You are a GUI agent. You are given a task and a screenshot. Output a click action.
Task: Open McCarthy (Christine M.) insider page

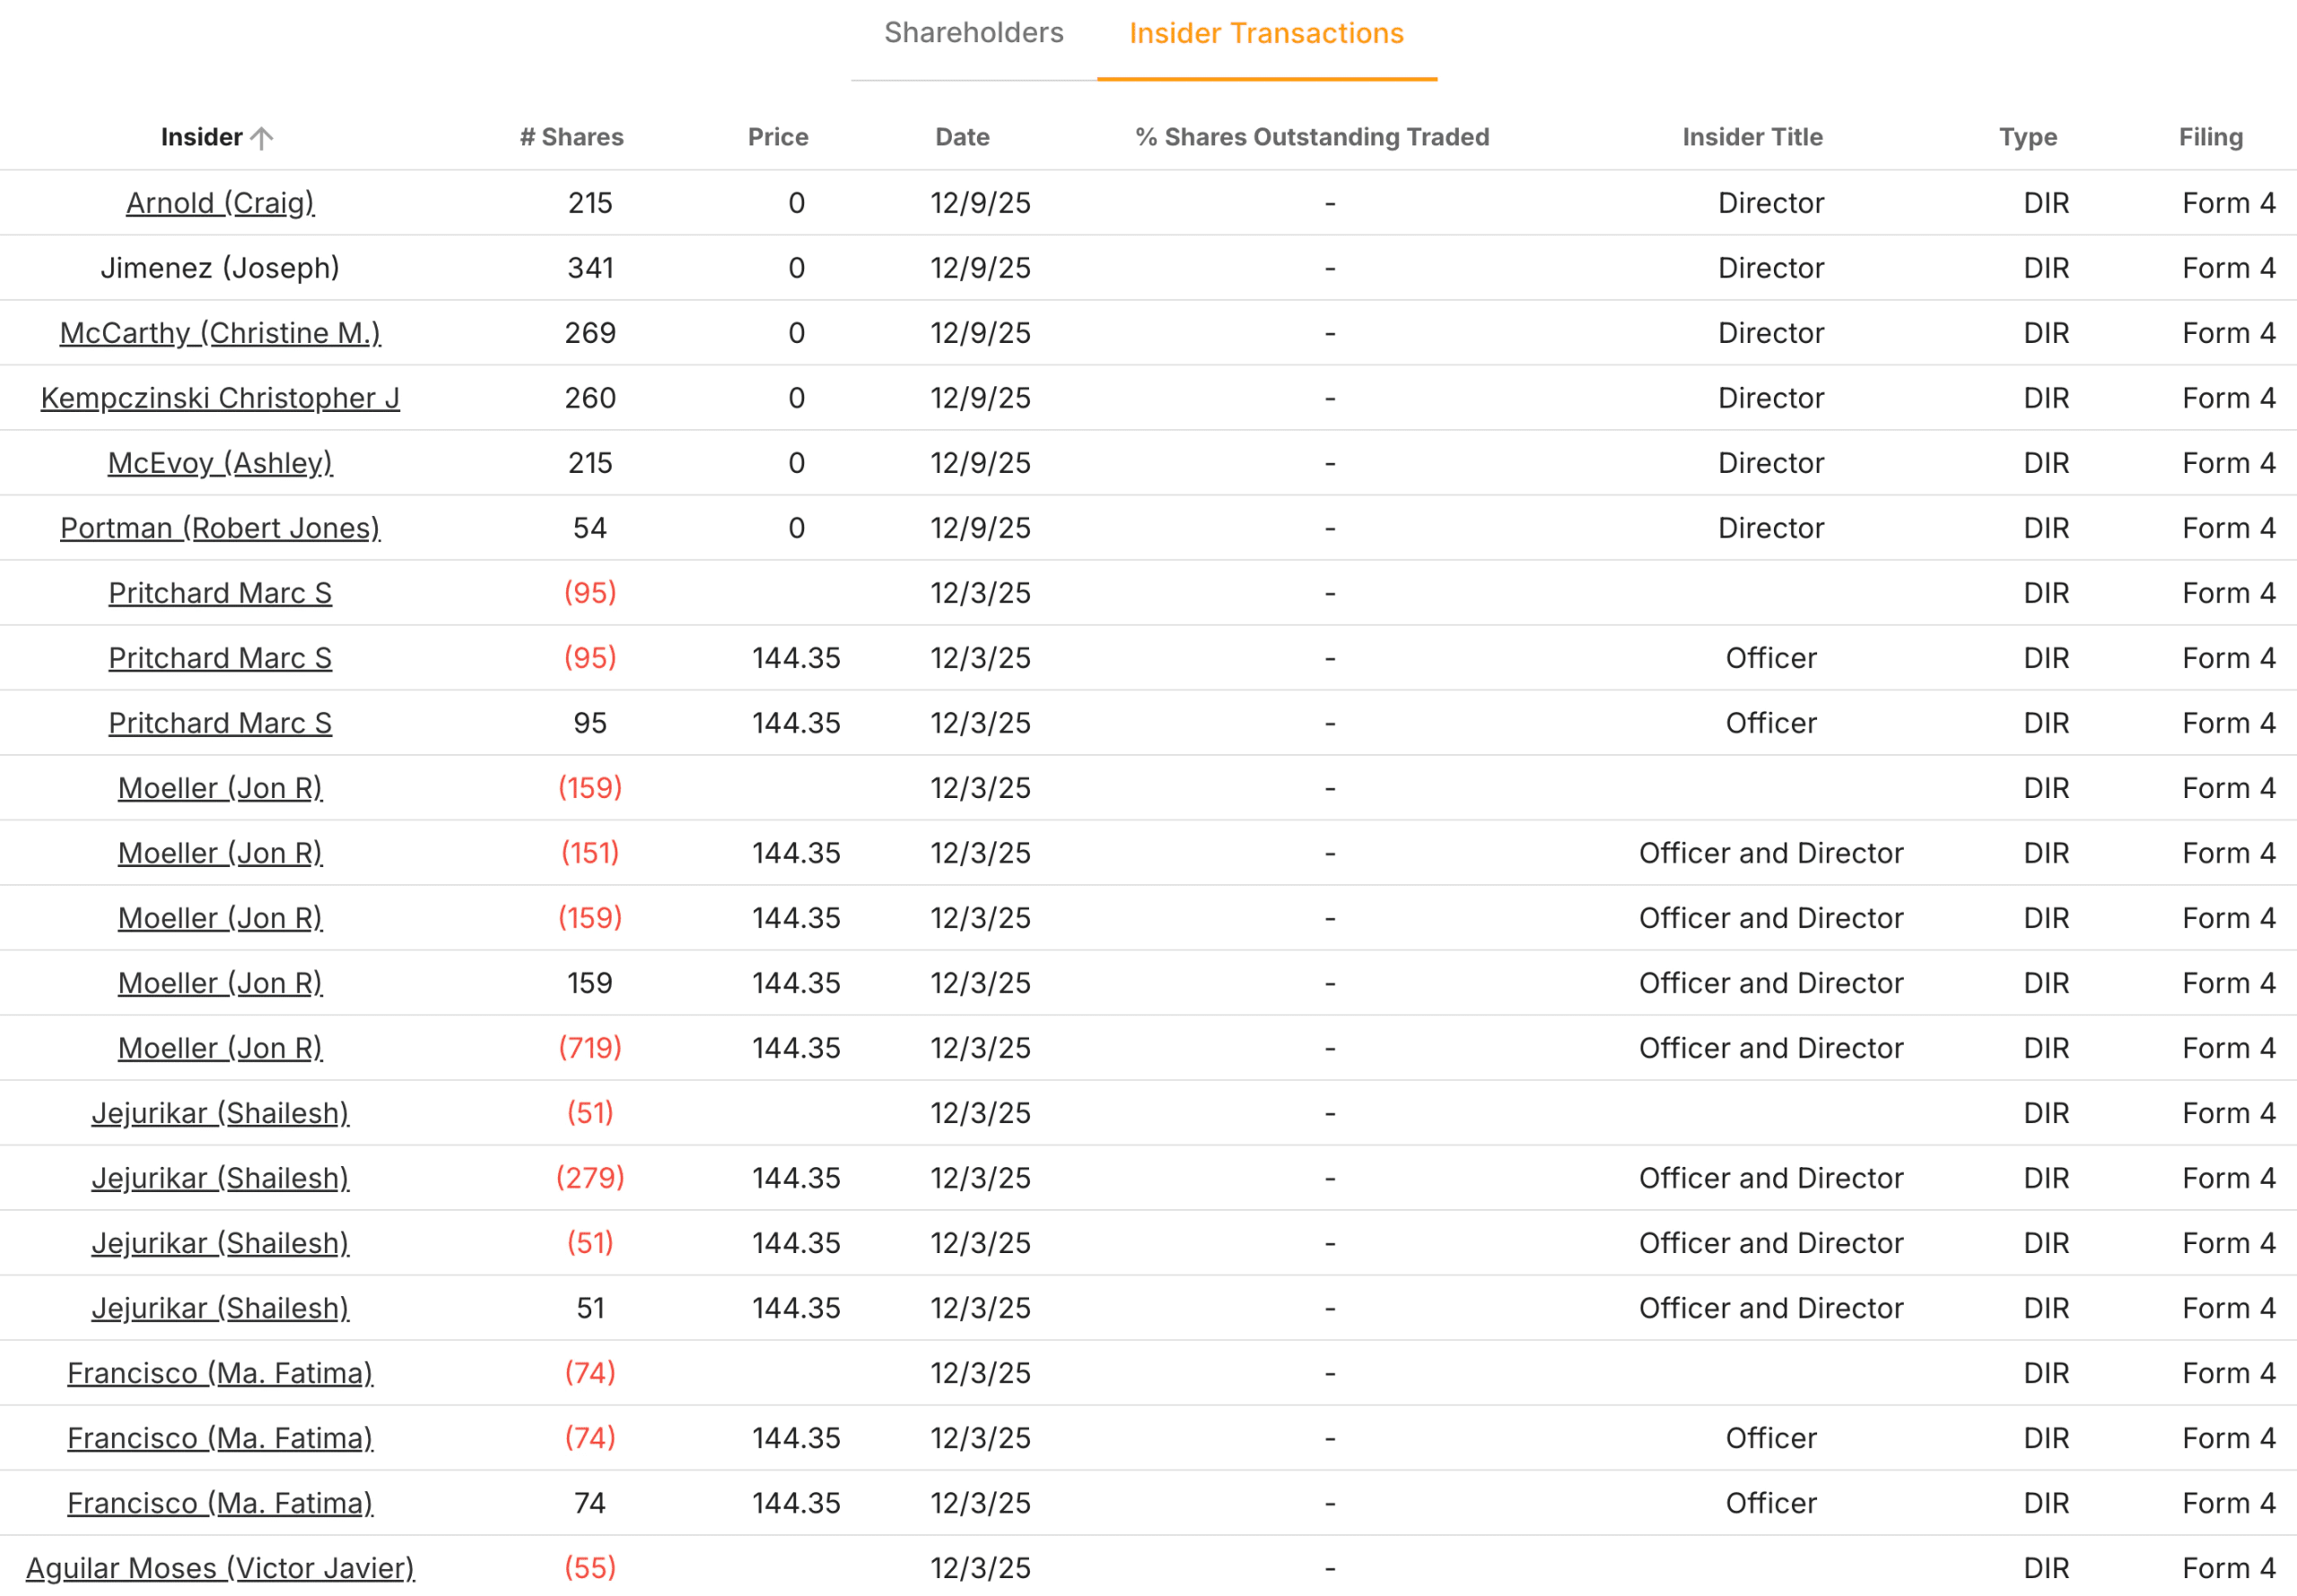tap(218, 332)
